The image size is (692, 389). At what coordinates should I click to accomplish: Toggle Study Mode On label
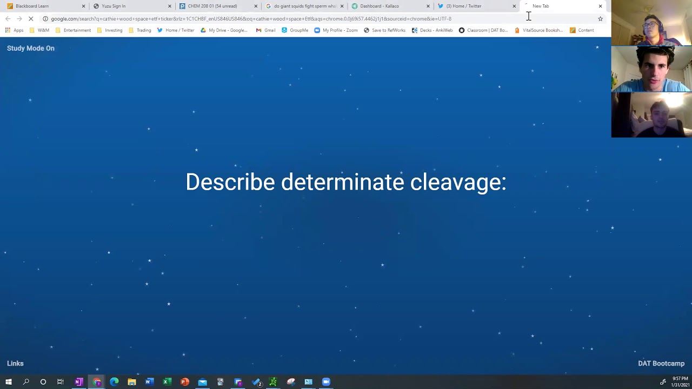click(x=31, y=48)
